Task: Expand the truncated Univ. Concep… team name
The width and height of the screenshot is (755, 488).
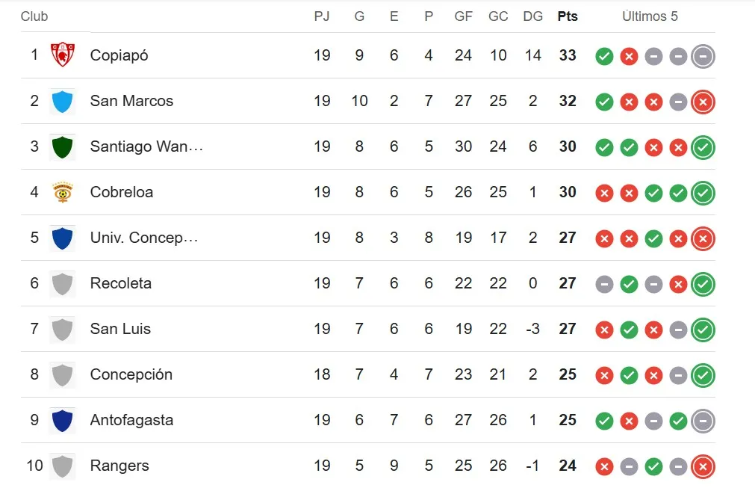Action: click(144, 238)
